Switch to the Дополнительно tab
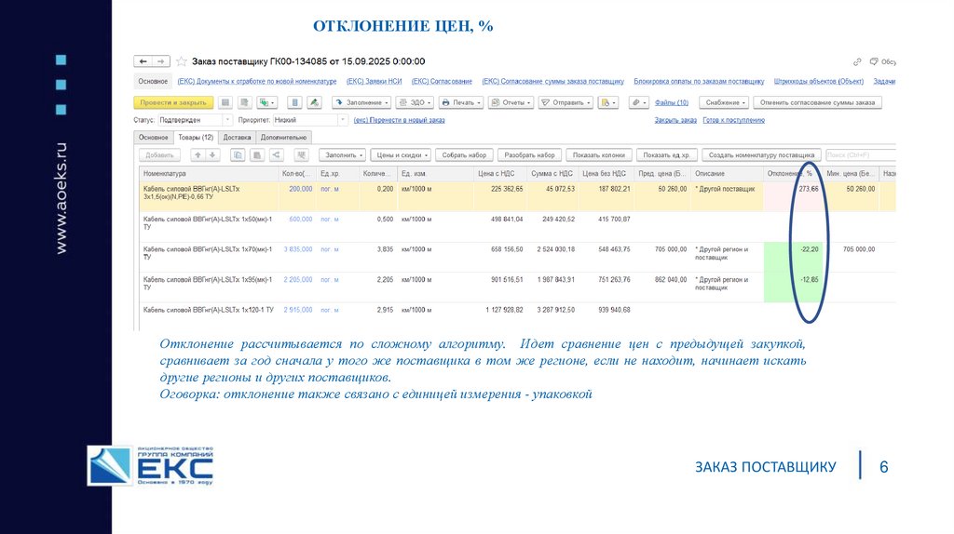954x534 pixels. tap(283, 138)
